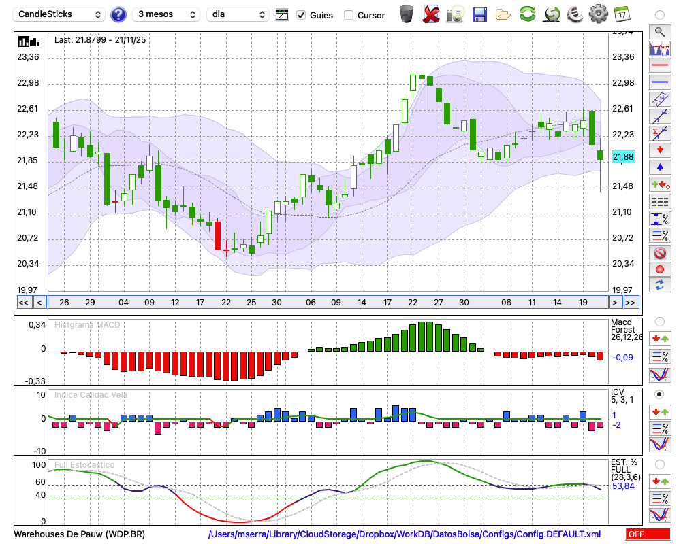Screen dimensions: 681x544
Task: Enable the Cursor checkbox
Action: pos(349,14)
